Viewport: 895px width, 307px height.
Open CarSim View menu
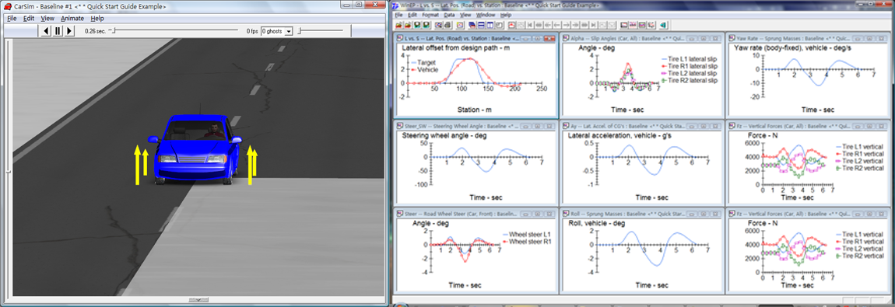point(47,18)
